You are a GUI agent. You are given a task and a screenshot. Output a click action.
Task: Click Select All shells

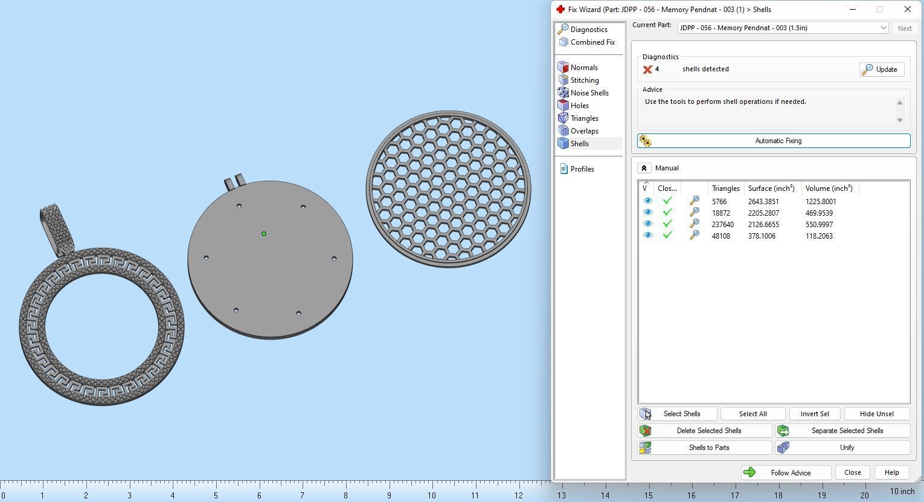752,414
